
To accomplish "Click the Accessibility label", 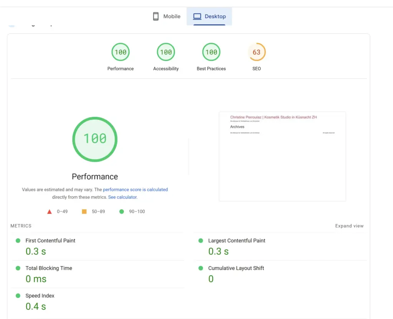I will (166, 68).
